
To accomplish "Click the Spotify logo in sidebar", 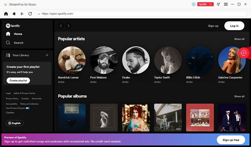I will tap(13, 26).
